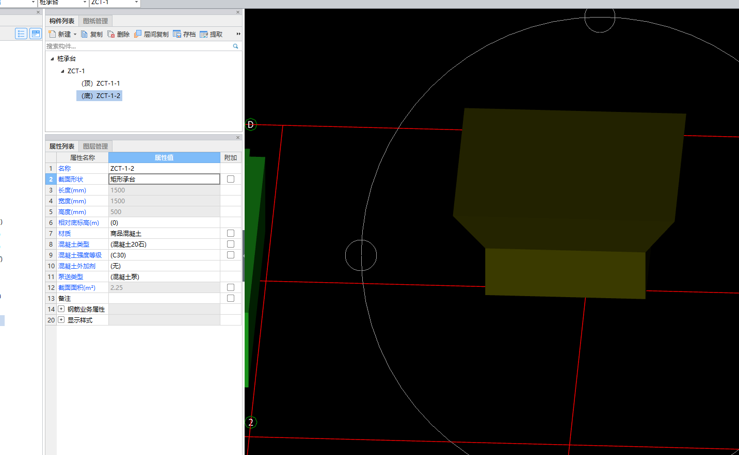Click axis bubble D in the viewport
The image size is (739, 455).
(251, 124)
